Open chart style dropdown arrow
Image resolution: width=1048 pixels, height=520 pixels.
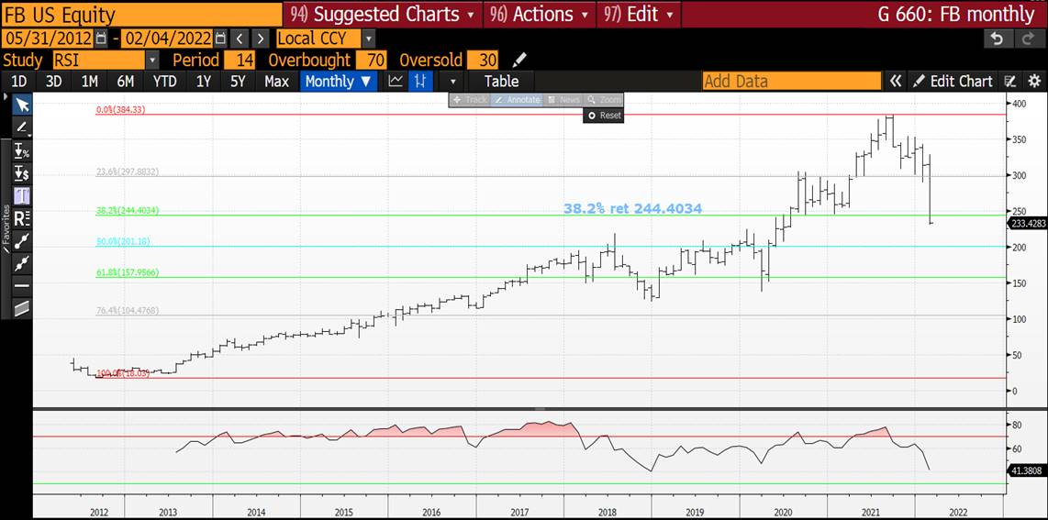[454, 82]
